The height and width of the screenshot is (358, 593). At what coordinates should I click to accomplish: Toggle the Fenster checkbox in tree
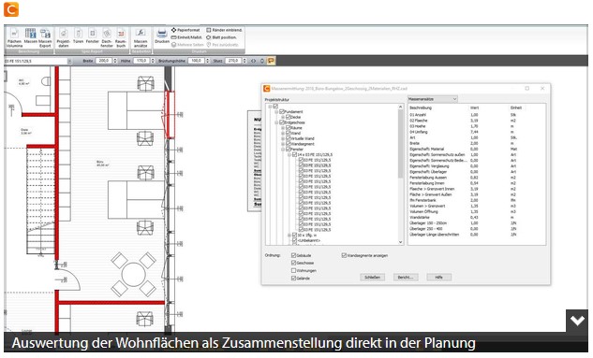tap(289, 149)
